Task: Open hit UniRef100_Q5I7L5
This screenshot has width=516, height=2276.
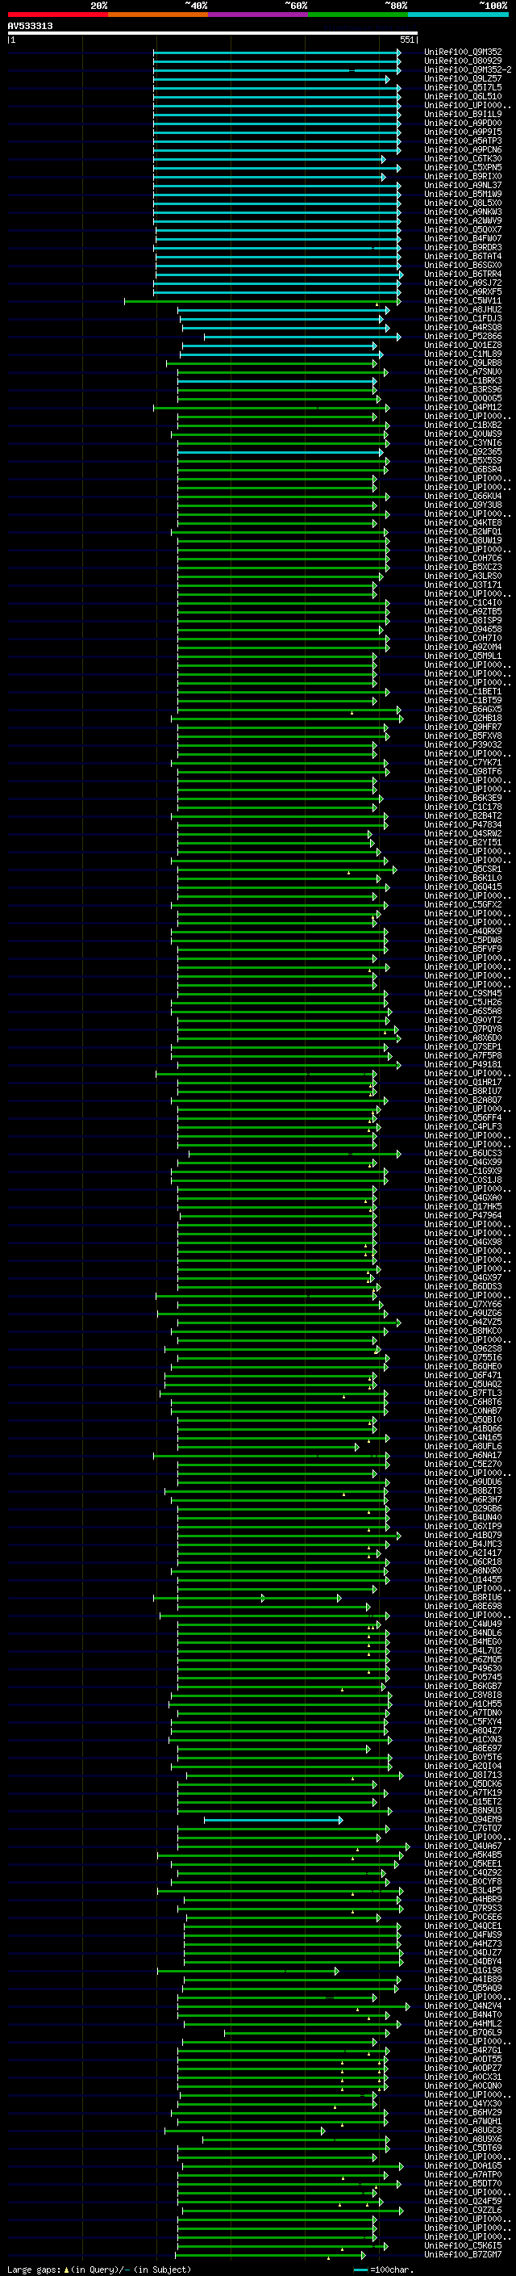Action: point(463,87)
